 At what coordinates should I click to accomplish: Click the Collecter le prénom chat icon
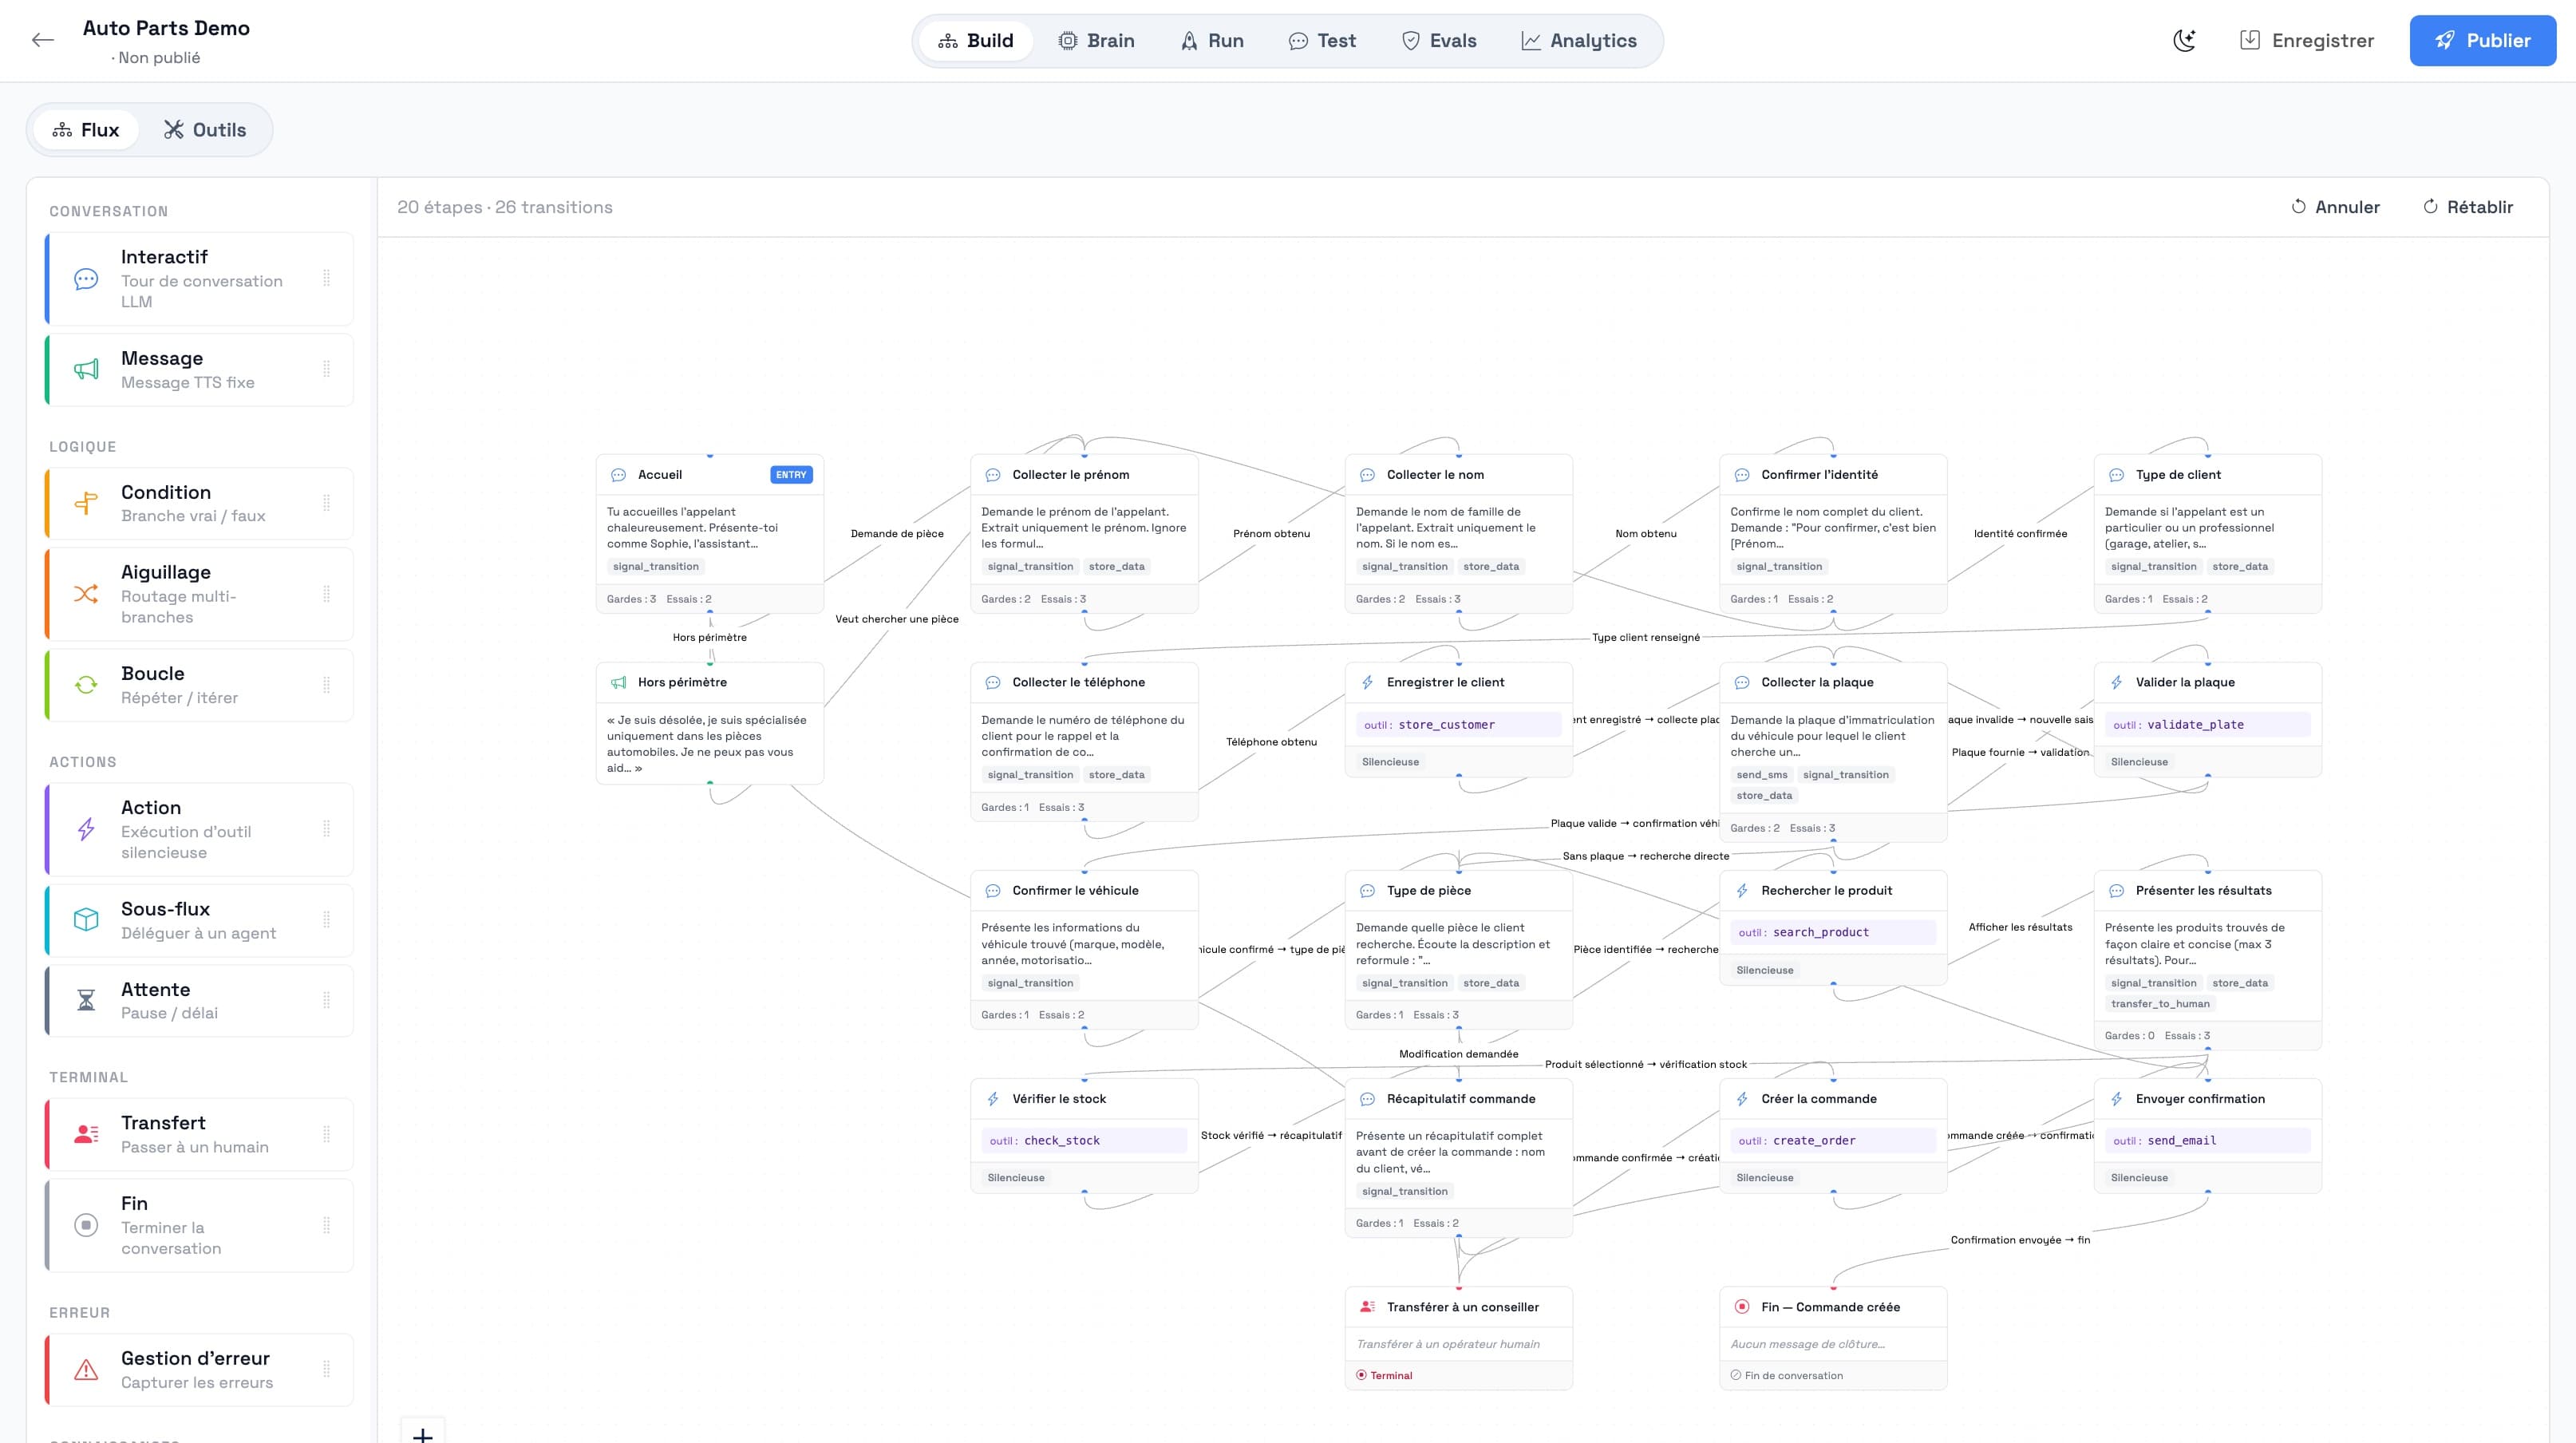[x=993, y=475]
